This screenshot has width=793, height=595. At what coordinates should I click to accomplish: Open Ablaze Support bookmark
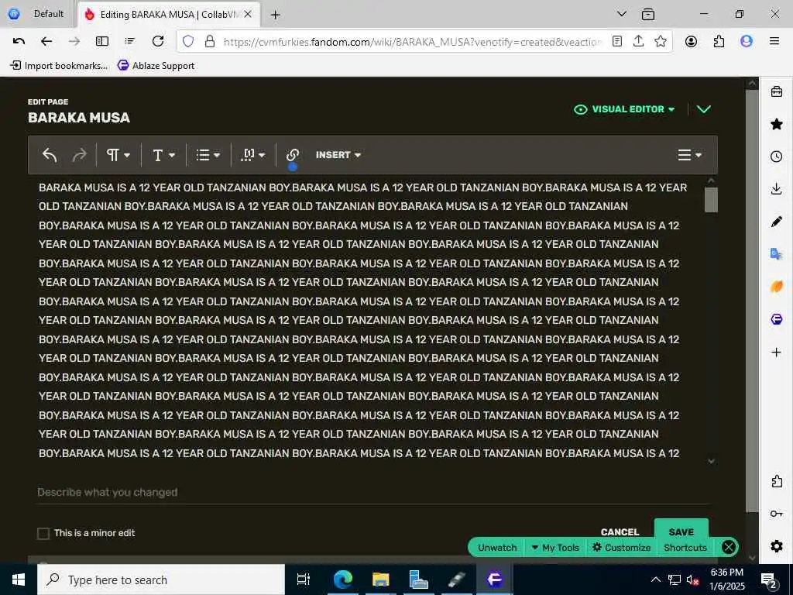tap(156, 65)
